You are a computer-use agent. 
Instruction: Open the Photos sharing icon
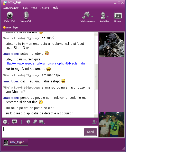pos(118,17)
